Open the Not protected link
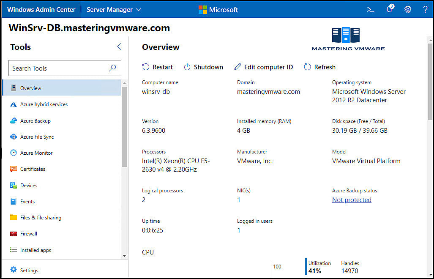The height and width of the screenshot is (279, 434). pos(352,200)
